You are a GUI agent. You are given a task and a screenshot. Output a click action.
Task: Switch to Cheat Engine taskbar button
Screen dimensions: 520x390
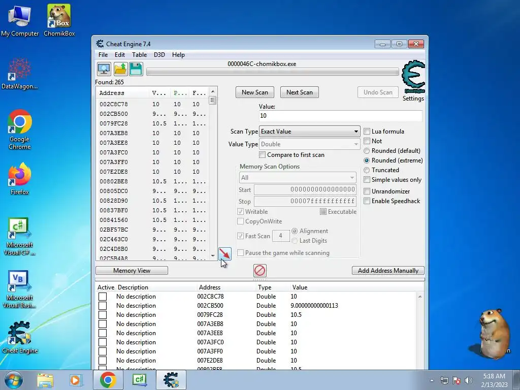171,380
